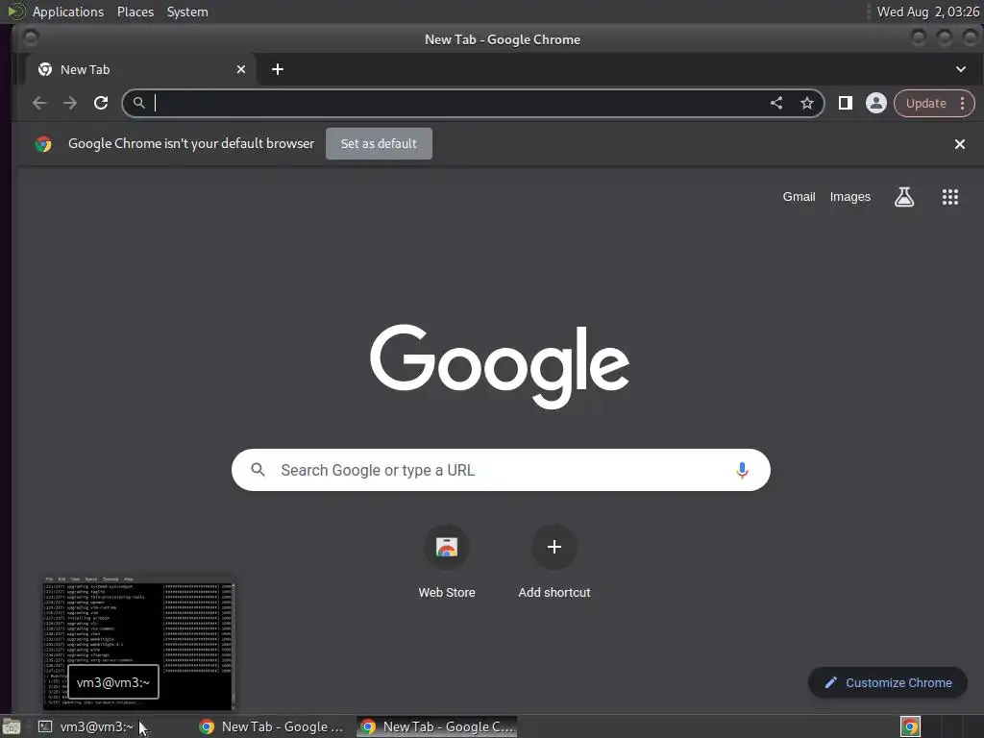Add a new shortcut tile
Image resolution: width=984 pixels, height=738 pixels.
click(554, 560)
